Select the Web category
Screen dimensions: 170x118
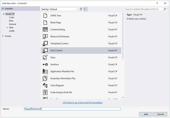click(11, 27)
